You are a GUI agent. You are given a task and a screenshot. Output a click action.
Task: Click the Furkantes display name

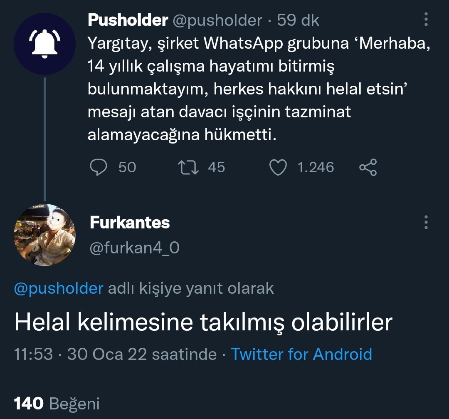point(130,223)
